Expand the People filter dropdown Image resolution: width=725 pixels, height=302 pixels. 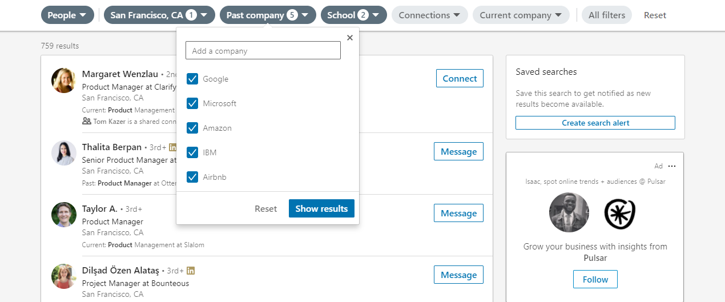coord(67,15)
